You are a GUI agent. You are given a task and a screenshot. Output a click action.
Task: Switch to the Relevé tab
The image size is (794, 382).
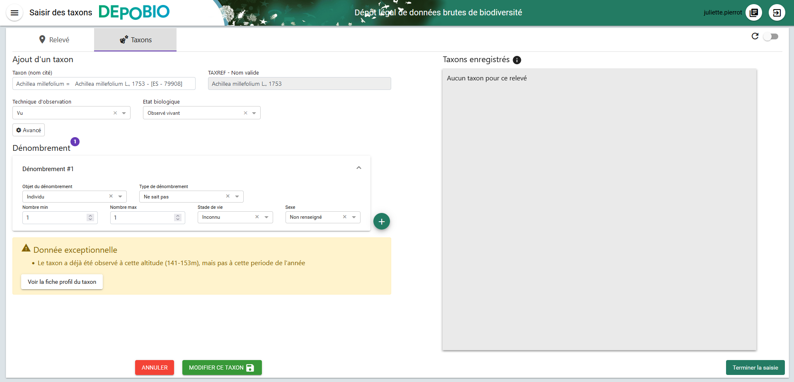tap(54, 40)
